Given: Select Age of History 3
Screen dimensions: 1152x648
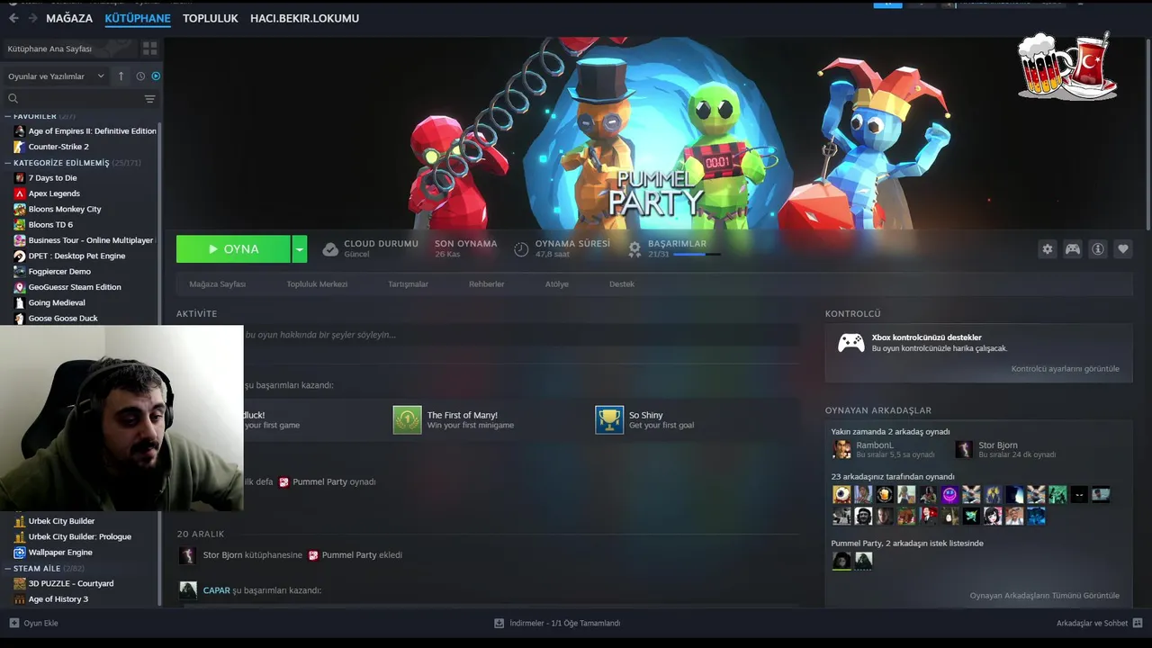Looking at the screenshot, I should (58, 599).
